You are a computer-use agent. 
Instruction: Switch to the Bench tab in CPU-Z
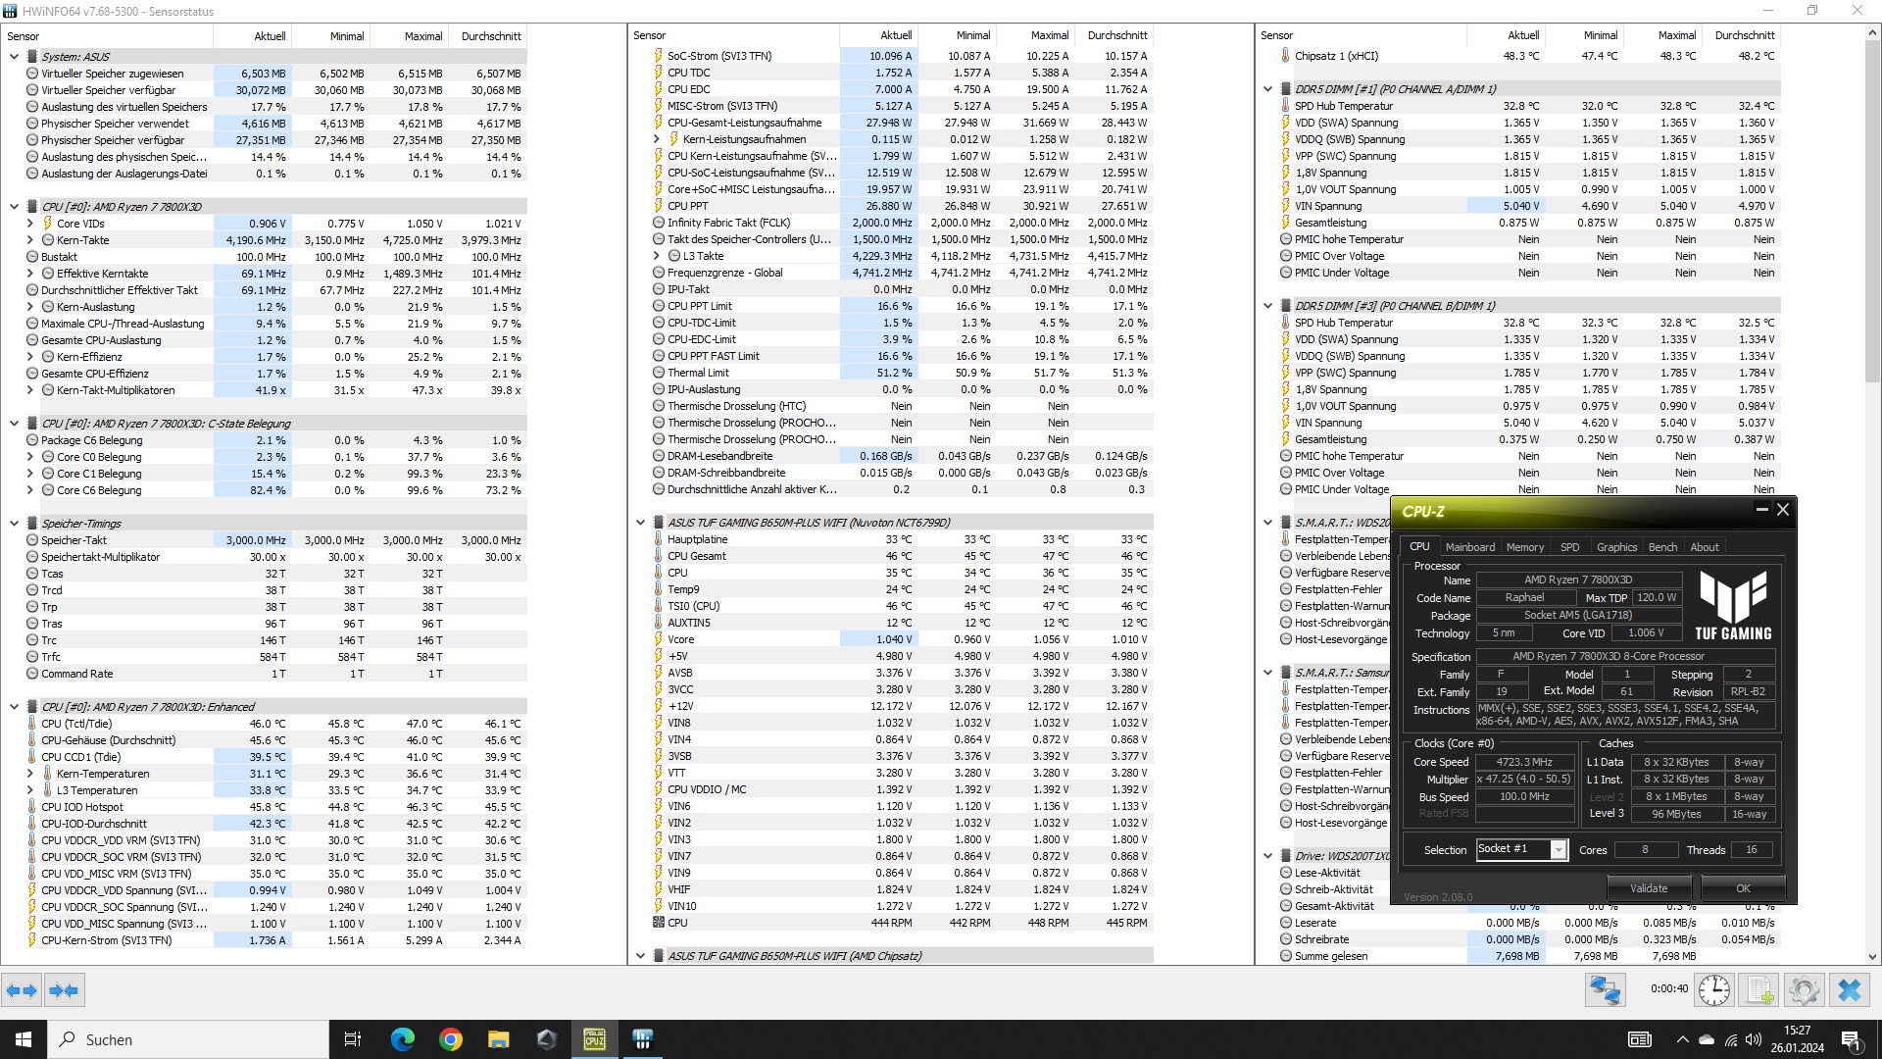(x=1662, y=547)
